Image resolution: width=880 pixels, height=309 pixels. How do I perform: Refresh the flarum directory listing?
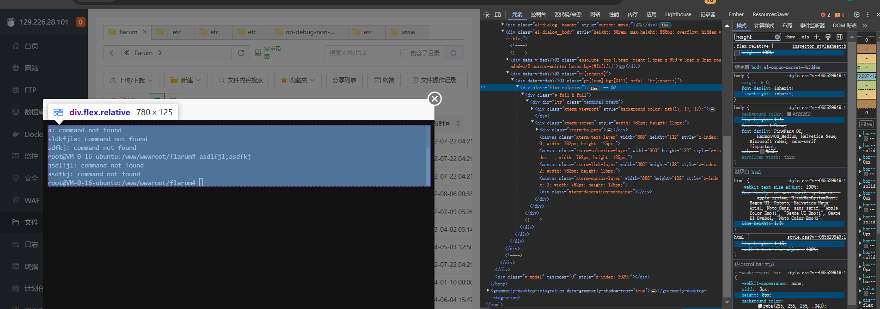(x=241, y=53)
